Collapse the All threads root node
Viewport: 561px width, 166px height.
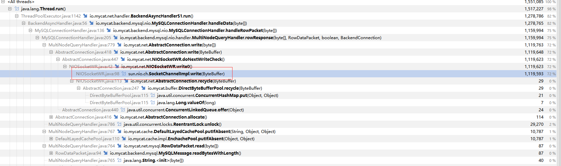[3, 2]
